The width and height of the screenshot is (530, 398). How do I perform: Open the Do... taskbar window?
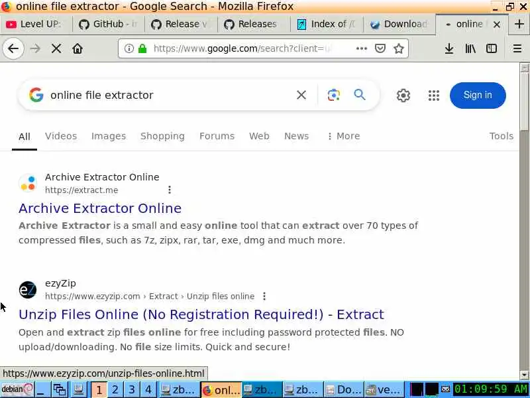pos(344,389)
